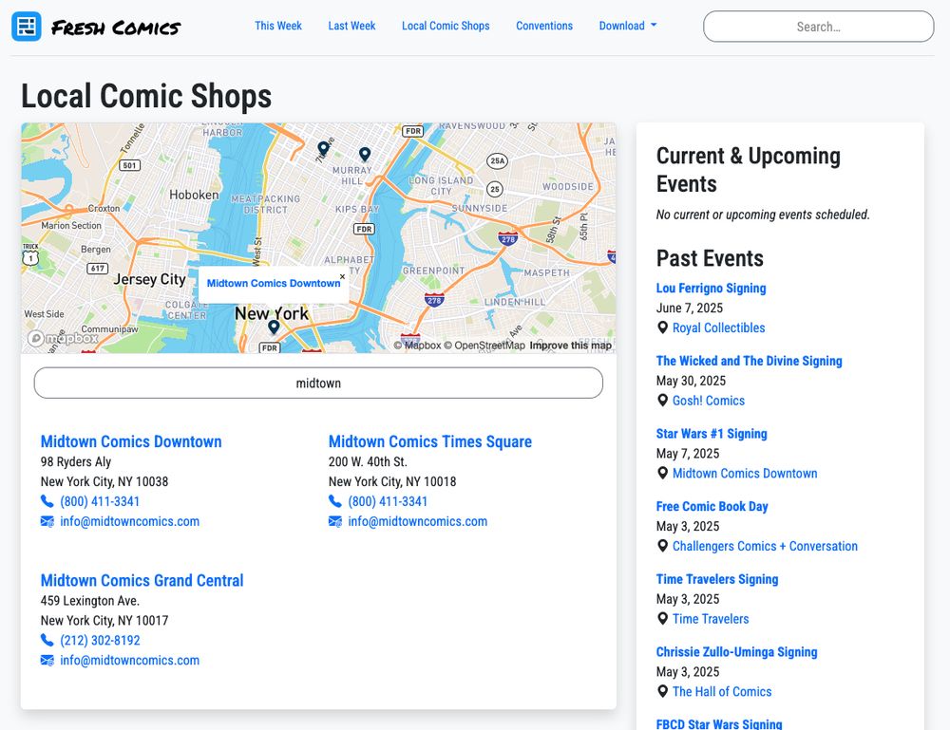
Task: Click the location pin icon beside Gosh! Comics
Action: (663, 401)
